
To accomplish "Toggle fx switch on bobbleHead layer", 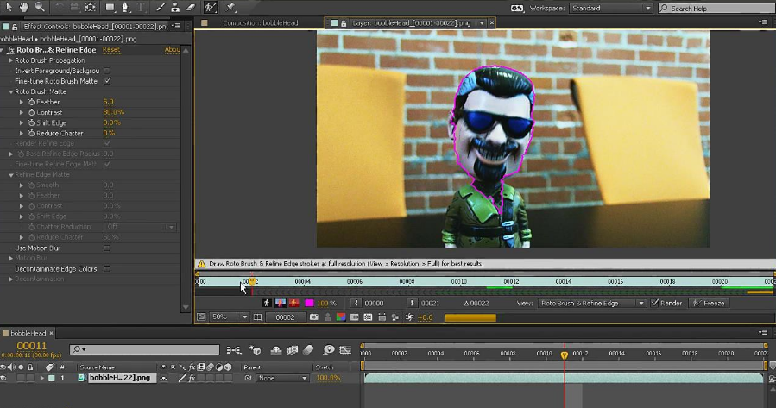I will tap(192, 378).
